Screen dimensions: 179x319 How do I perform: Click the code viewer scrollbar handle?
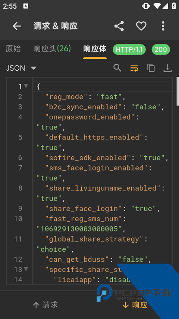tap(178, 91)
